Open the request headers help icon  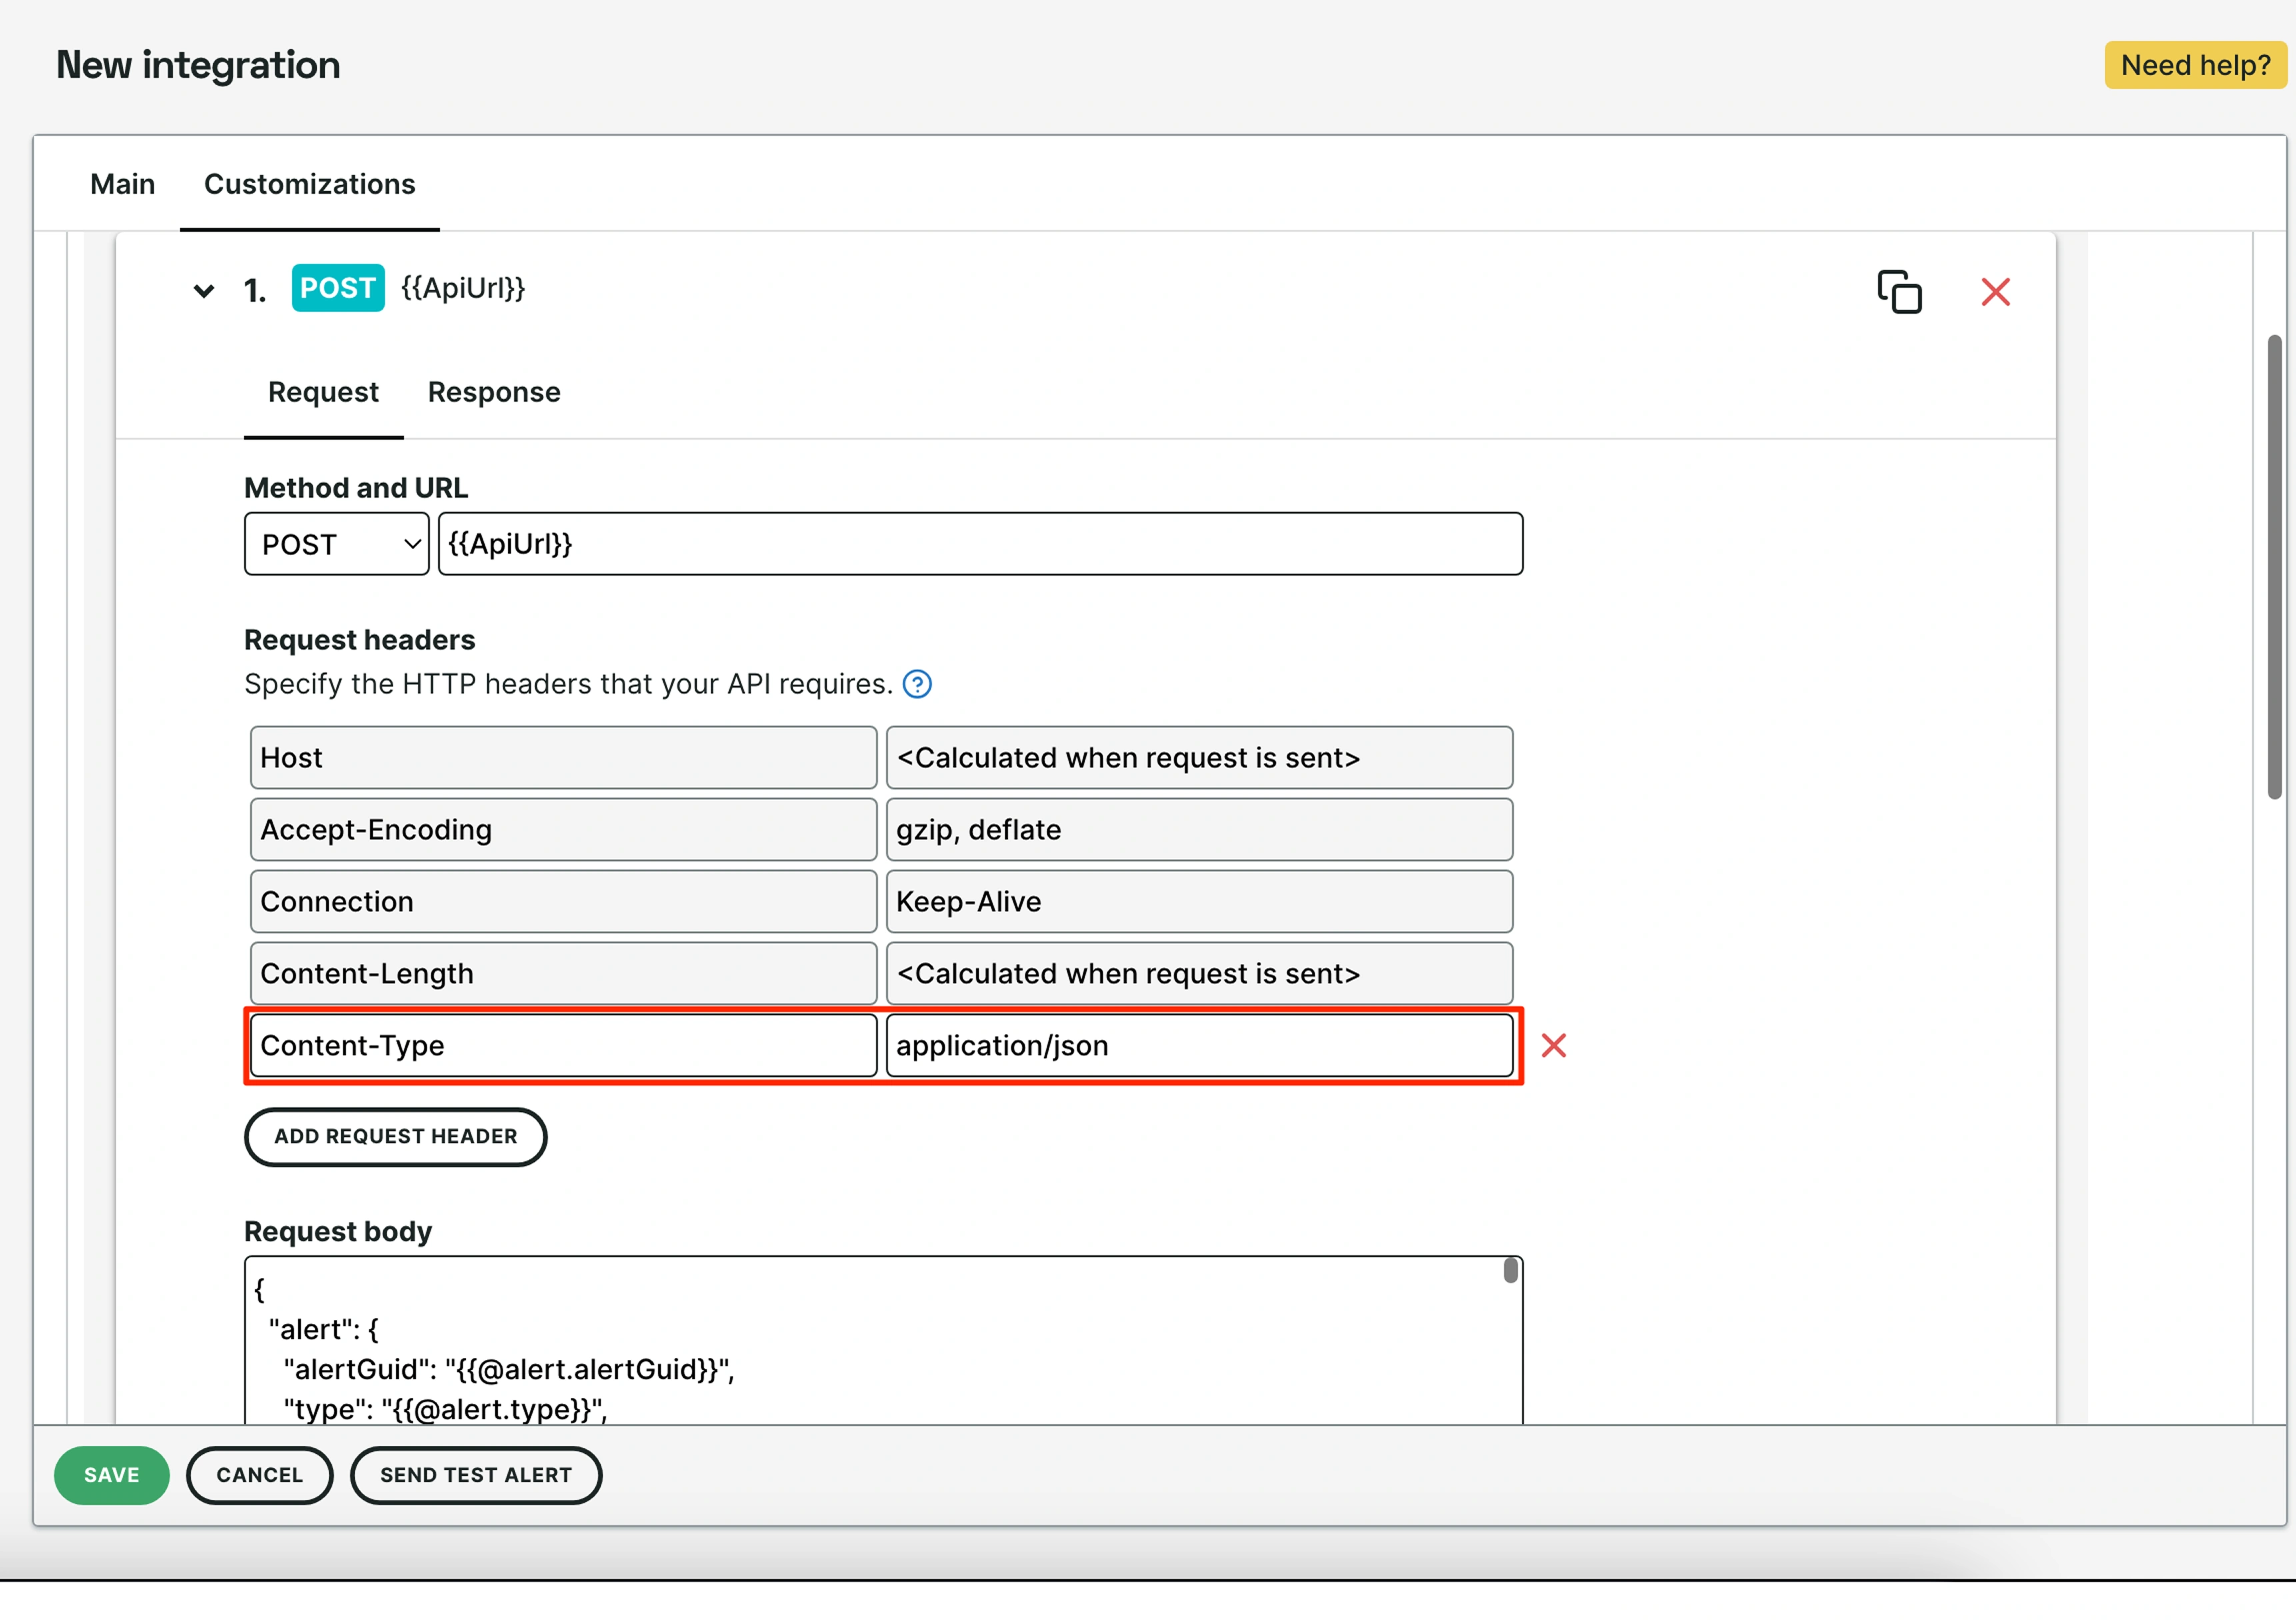[917, 685]
